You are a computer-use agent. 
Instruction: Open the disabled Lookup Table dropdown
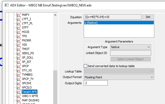[119, 71]
